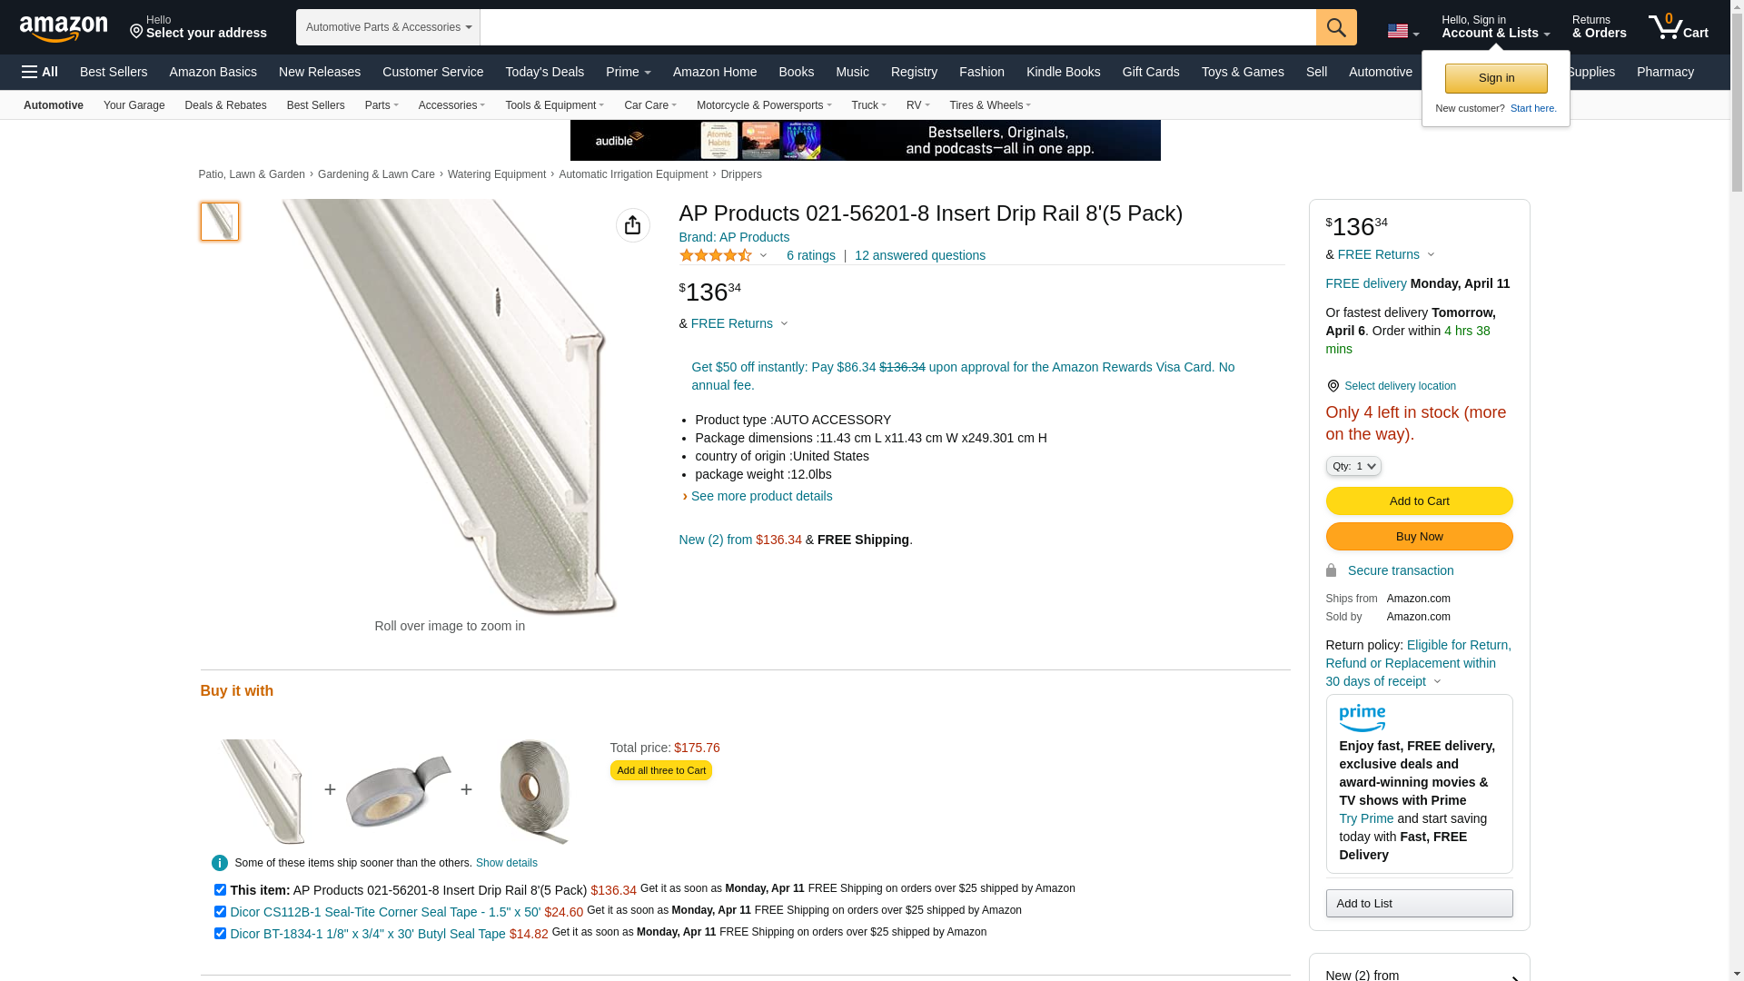Uncheck the 'This item' AP Products checkbox
1744x981 pixels.
(x=220, y=890)
